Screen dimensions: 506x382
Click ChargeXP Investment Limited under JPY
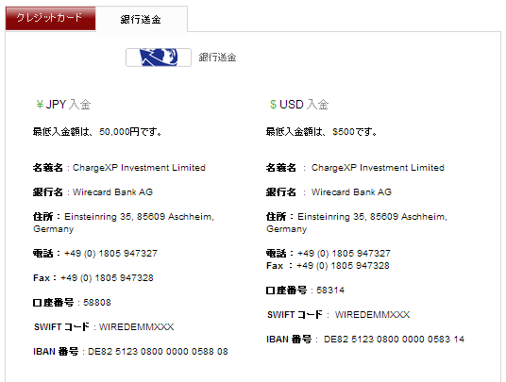(x=139, y=168)
